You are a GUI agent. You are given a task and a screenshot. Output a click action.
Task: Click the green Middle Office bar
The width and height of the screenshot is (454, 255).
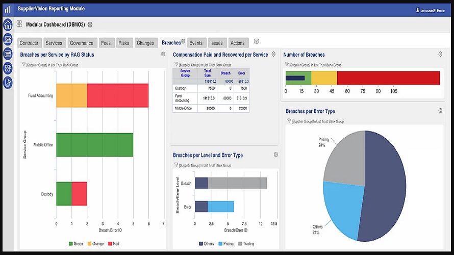95,145
